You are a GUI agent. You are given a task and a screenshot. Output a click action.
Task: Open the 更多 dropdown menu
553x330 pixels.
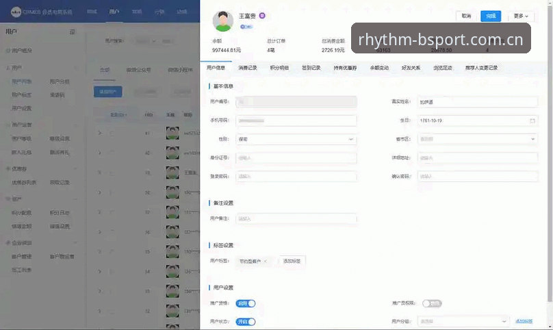(x=521, y=16)
